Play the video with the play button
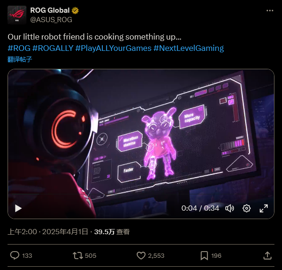Image resolution: width=282 pixels, height=270 pixels. [18, 208]
